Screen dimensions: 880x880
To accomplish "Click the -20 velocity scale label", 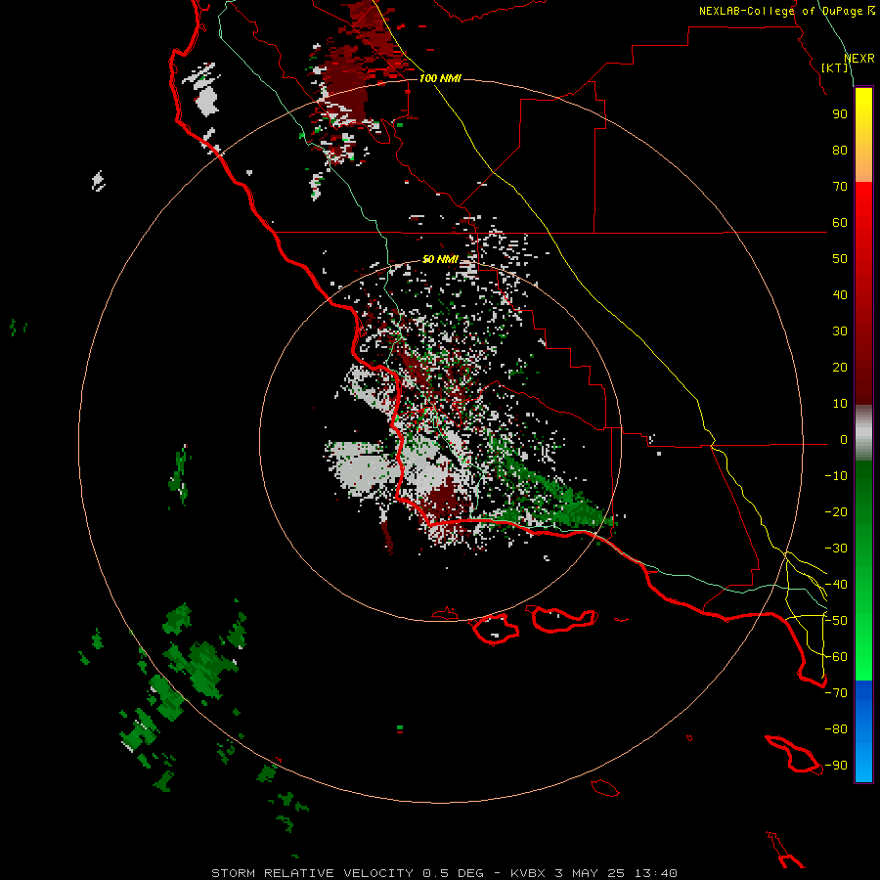I will pyautogui.click(x=836, y=511).
